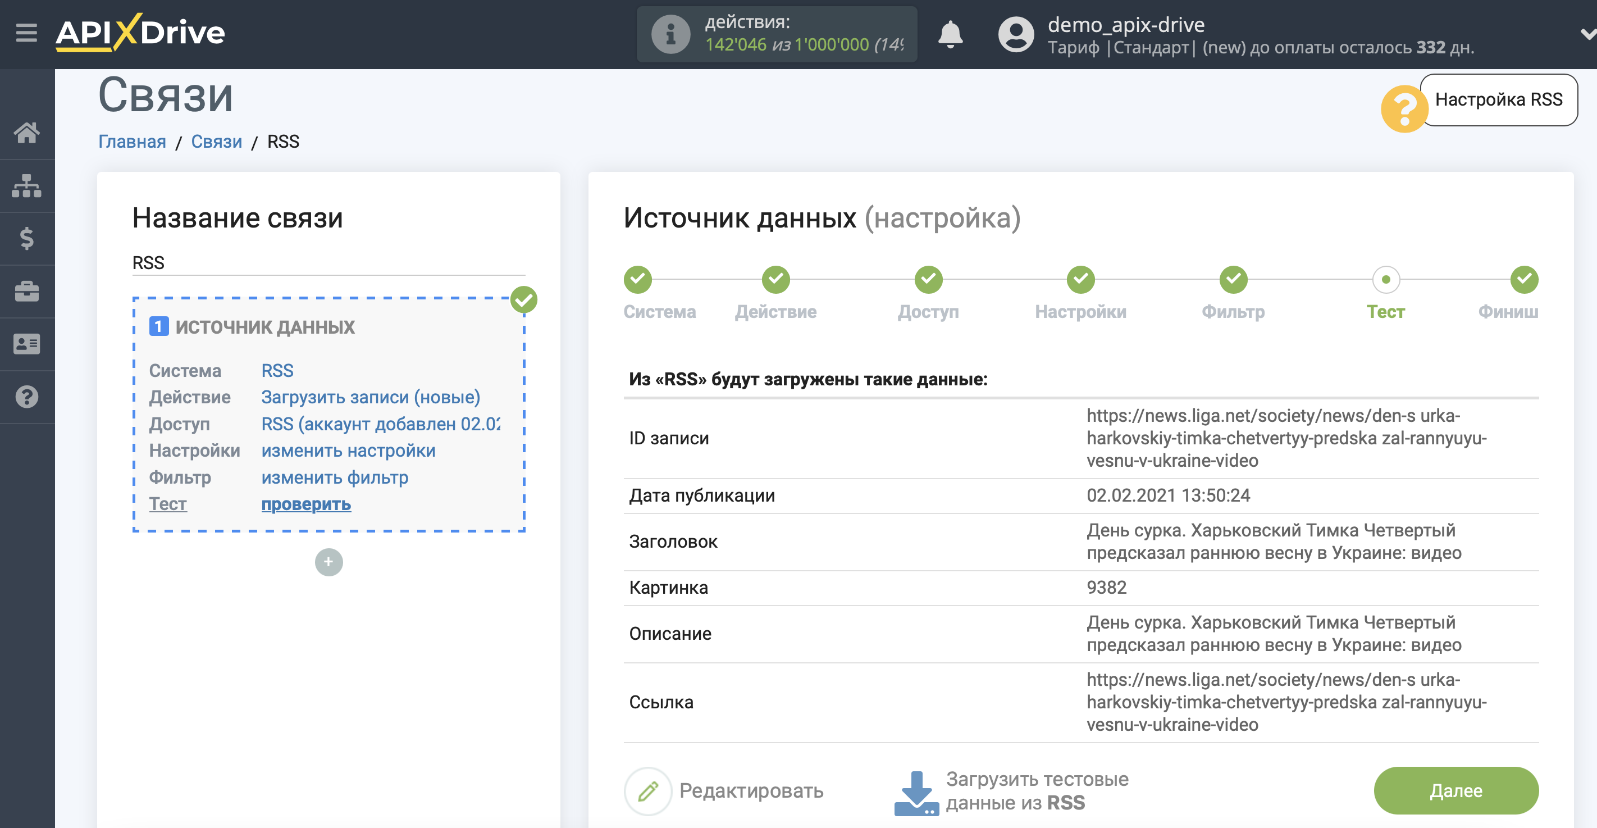Click the Редактировать pencil icon
This screenshot has width=1597, height=828.
648,791
